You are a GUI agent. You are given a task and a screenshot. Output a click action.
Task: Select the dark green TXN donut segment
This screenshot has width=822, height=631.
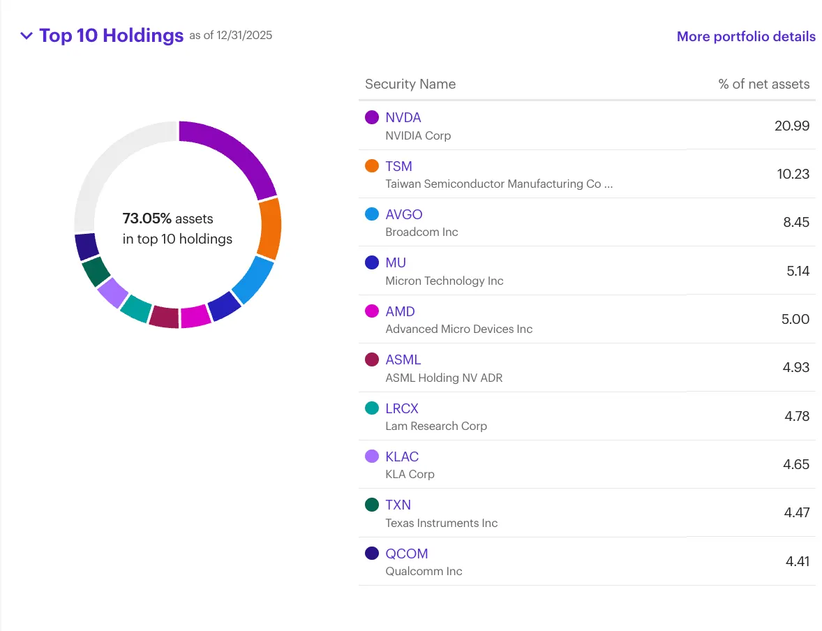[x=96, y=271]
